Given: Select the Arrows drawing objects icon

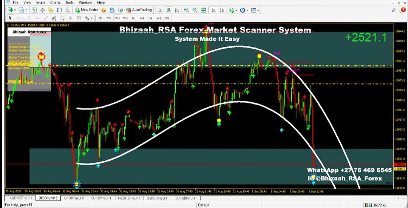Looking at the screenshot, I should (x=87, y=18).
